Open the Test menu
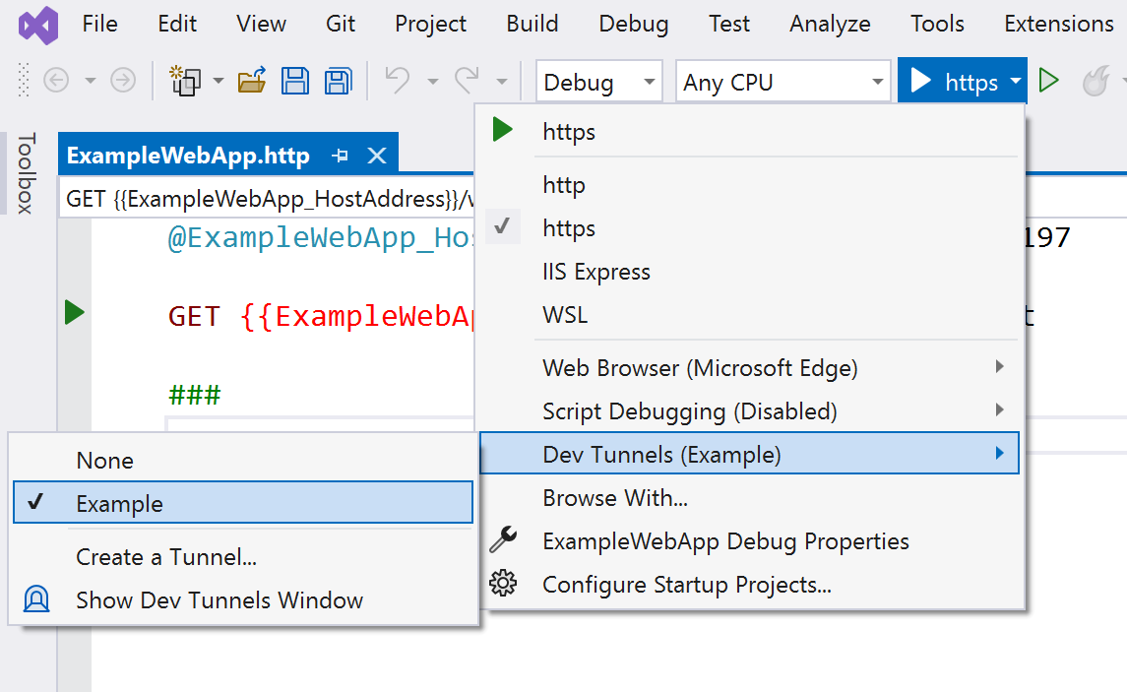This screenshot has width=1127, height=692. 728,24
